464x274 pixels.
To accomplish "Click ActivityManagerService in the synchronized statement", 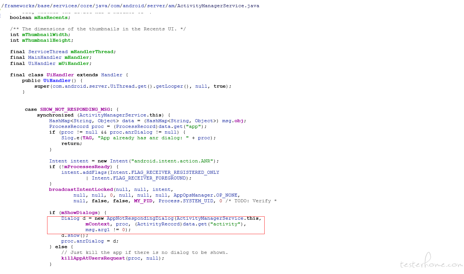I will (x=113, y=115).
